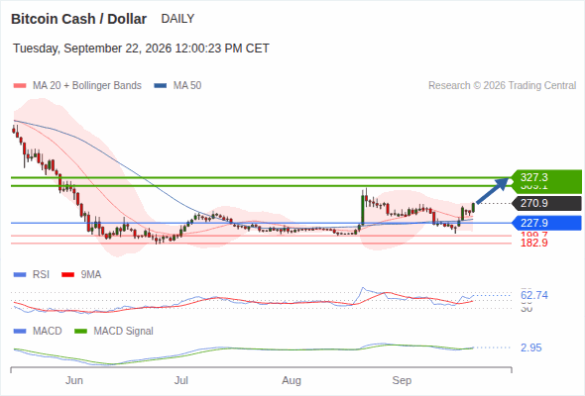Screen dimensions: 585x396
Task: Click the DAILY timeframe label
Action: point(177,19)
